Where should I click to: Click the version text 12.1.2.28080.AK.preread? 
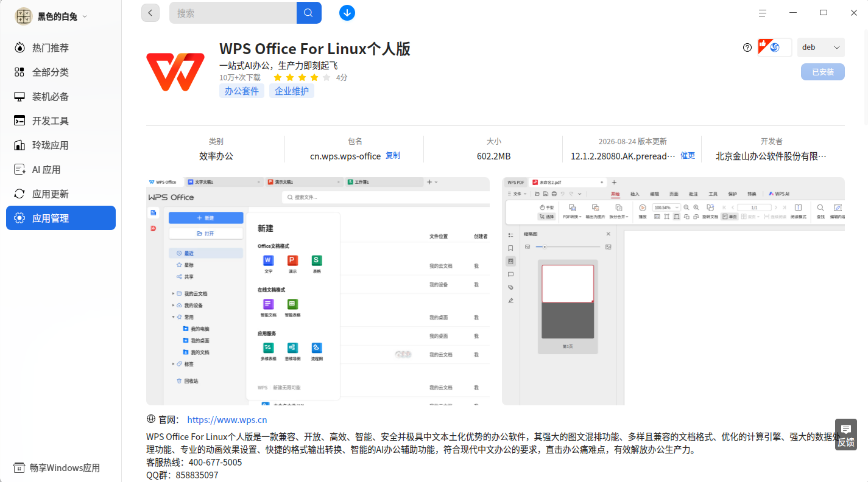(623, 156)
